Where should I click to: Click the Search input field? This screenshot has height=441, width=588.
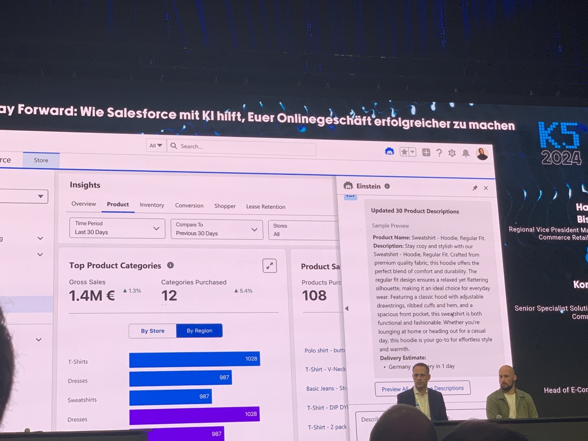coord(241,147)
